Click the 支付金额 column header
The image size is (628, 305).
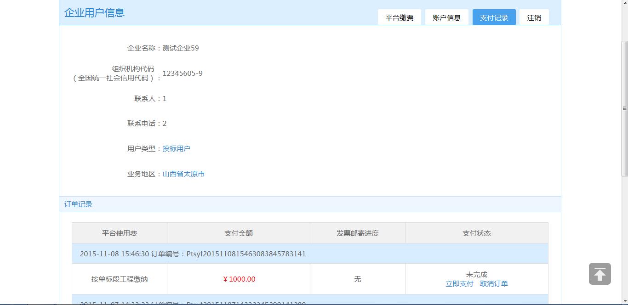238,233
